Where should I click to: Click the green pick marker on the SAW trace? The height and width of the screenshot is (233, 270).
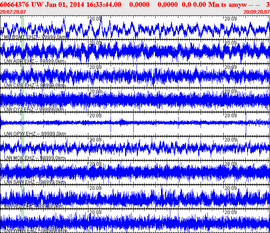(23, 173)
